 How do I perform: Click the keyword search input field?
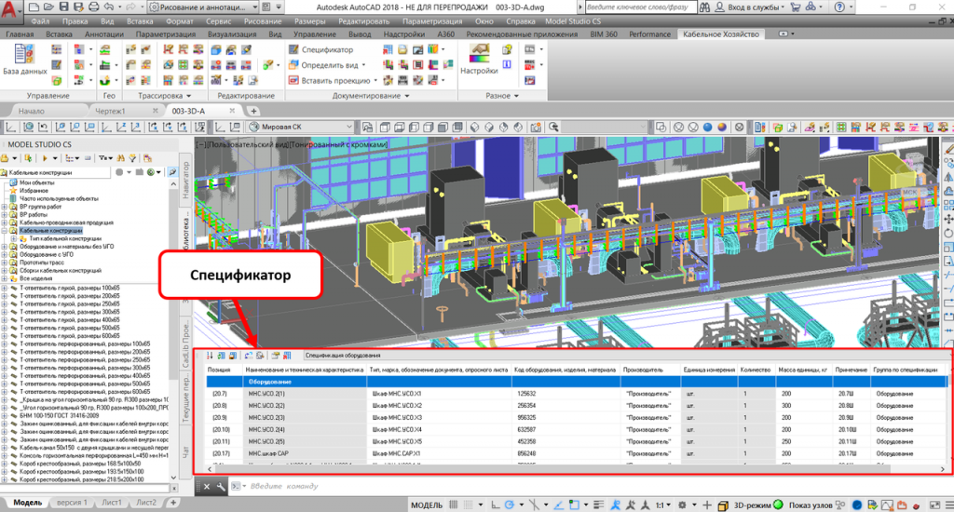coord(641,7)
